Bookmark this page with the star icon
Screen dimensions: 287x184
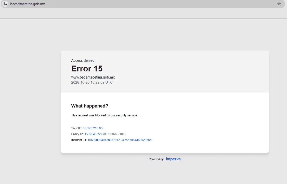pos(279,4)
